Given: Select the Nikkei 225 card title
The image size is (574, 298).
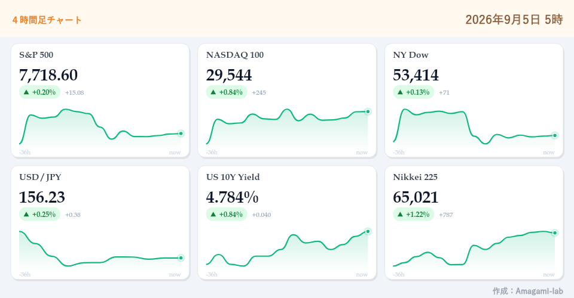Looking at the screenshot, I should 415,177.
